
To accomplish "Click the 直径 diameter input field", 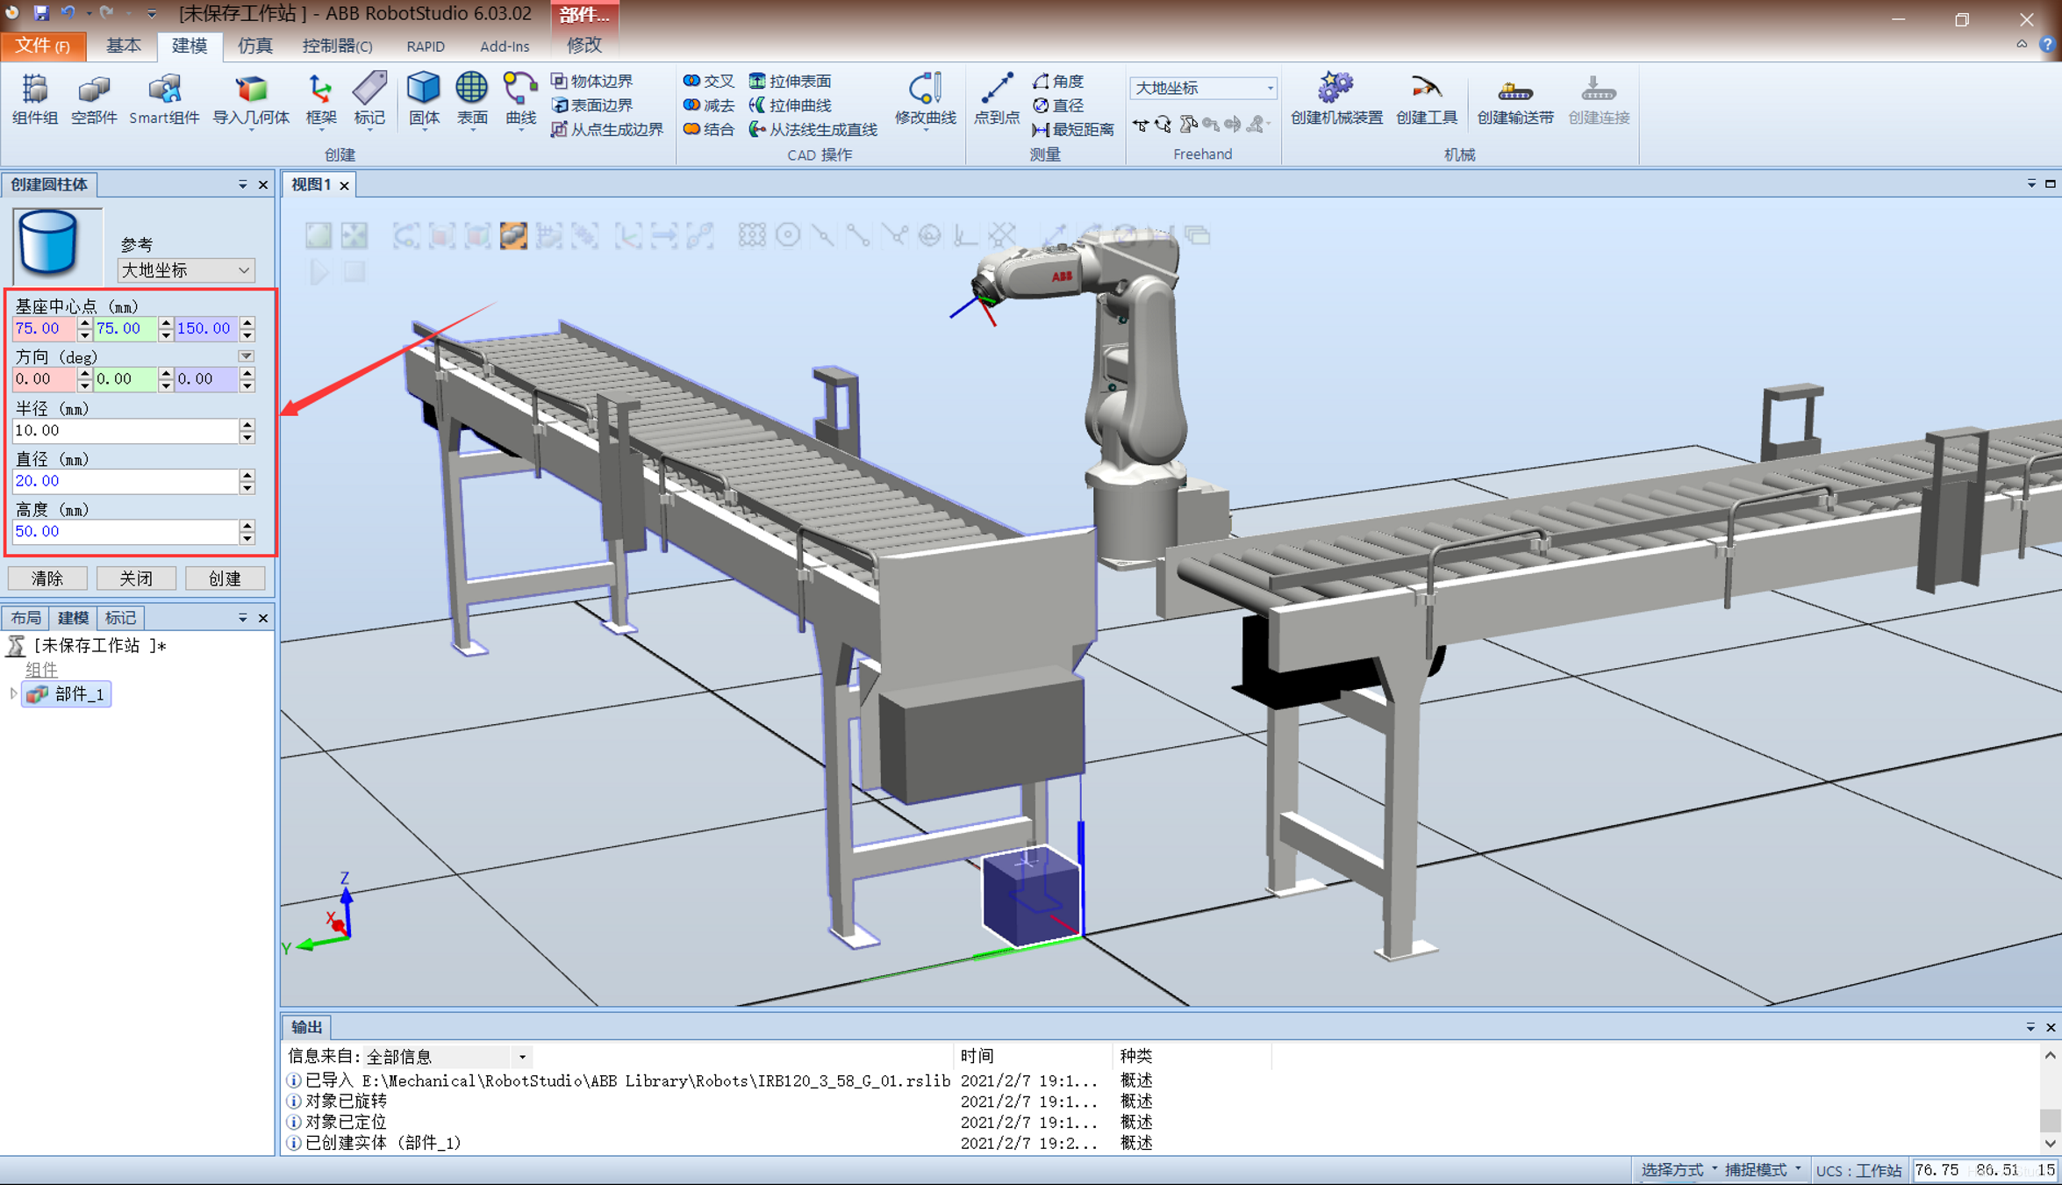I will [x=125, y=481].
